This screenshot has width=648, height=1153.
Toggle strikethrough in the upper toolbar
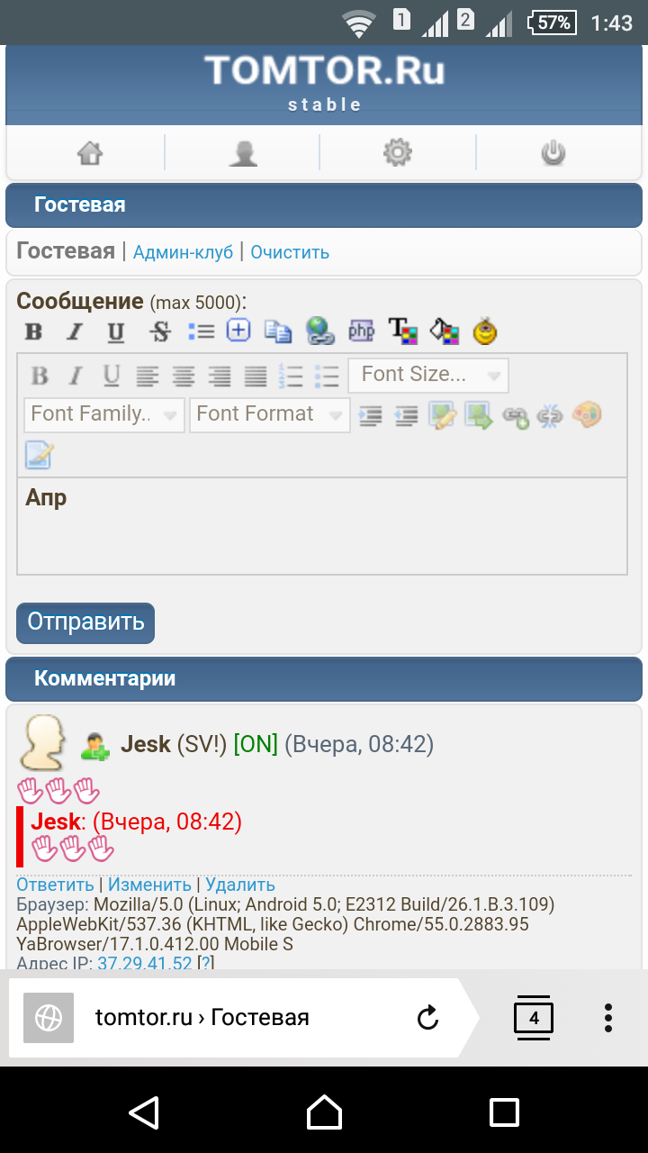coord(160,332)
